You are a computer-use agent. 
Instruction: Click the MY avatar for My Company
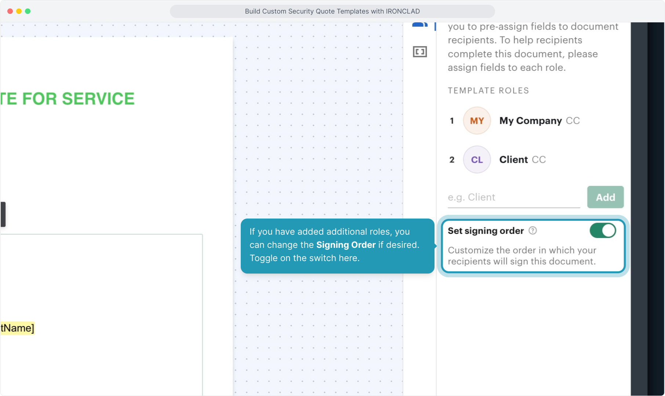point(477,121)
